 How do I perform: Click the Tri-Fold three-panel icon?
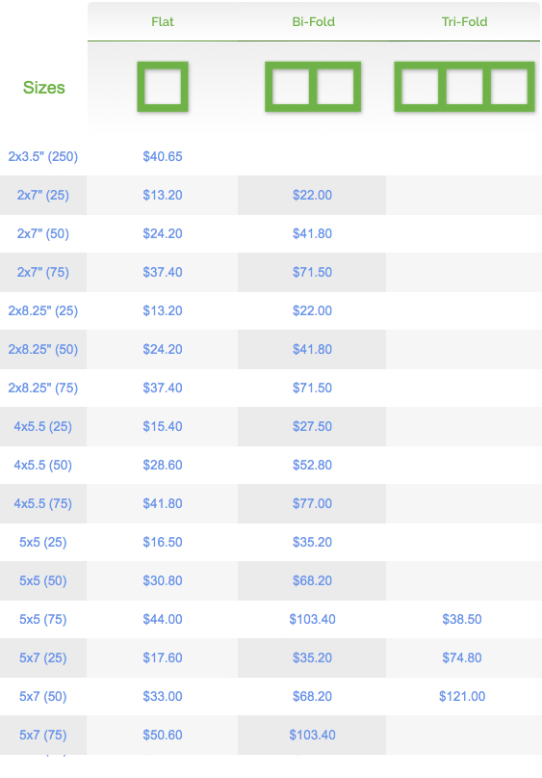[x=465, y=87]
